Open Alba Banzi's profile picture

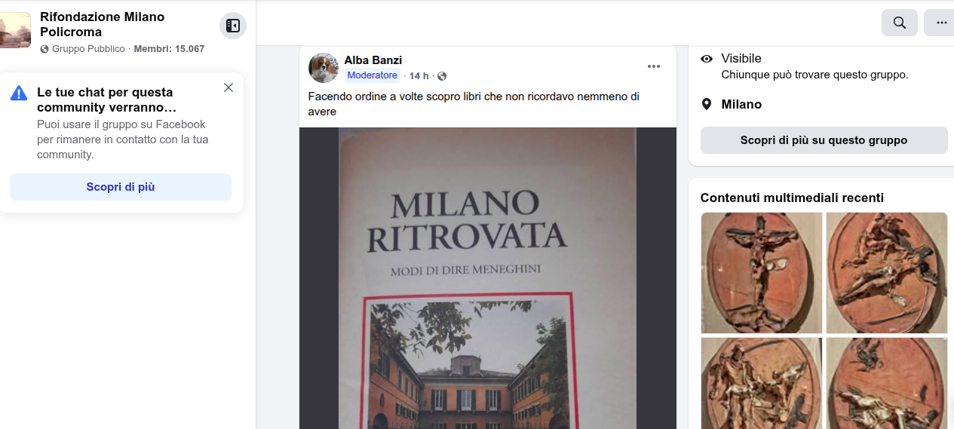click(x=324, y=68)
